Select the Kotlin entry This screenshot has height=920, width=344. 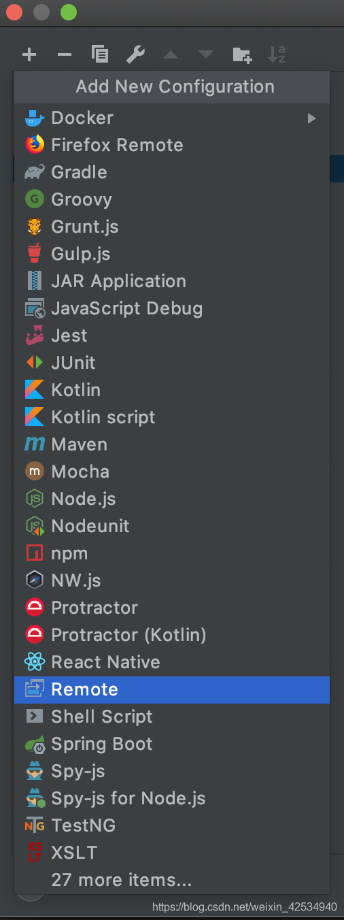172,390
